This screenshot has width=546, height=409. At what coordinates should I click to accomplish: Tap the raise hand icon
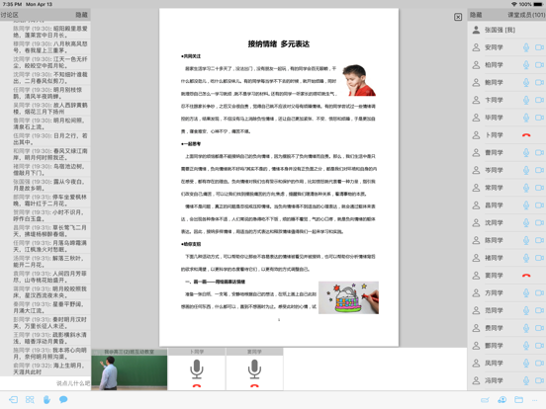46,399
